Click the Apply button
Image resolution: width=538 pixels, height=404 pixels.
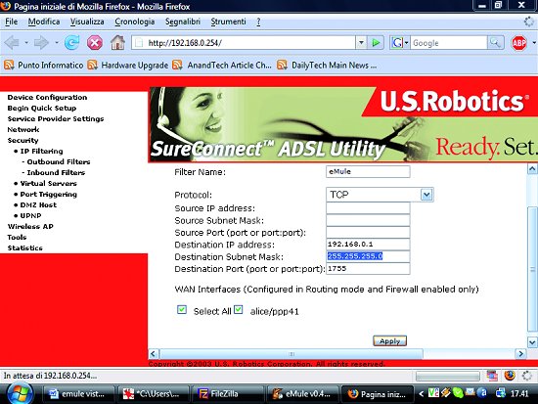click(389, 340)
